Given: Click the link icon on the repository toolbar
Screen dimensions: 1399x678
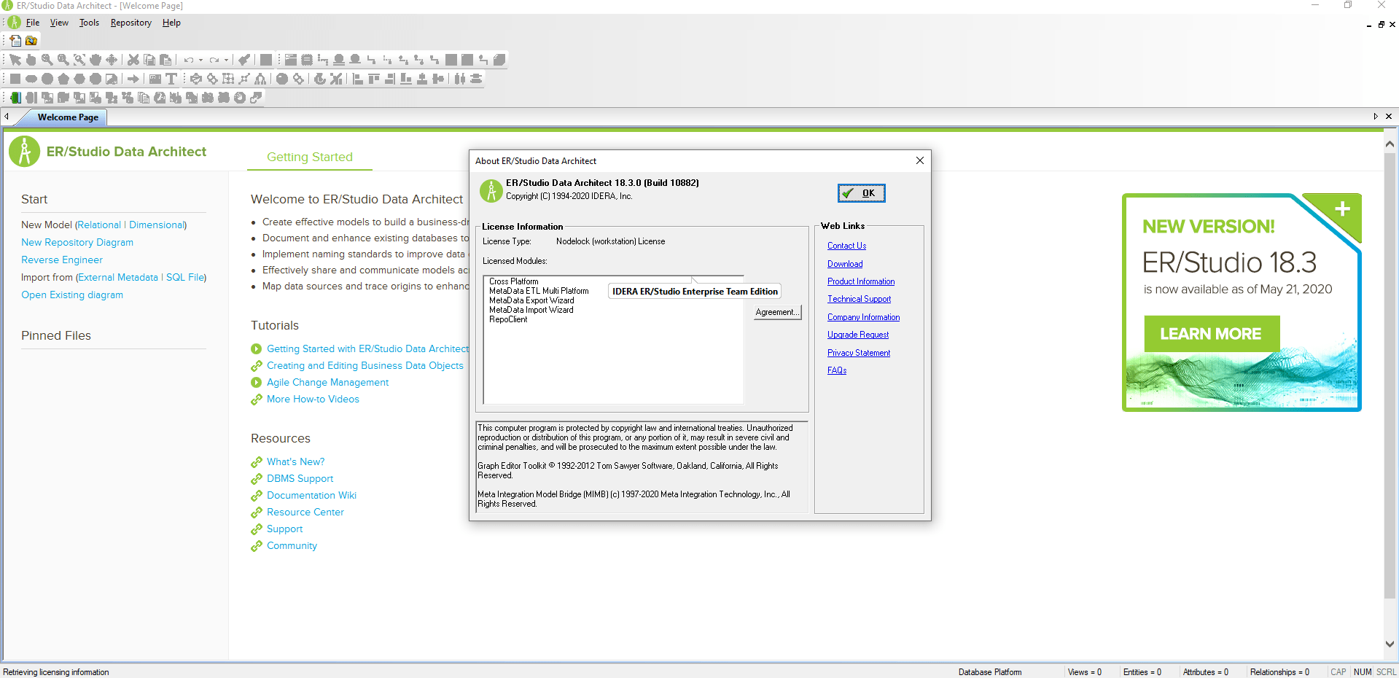Looking at the screenshot, I should 256,98.
